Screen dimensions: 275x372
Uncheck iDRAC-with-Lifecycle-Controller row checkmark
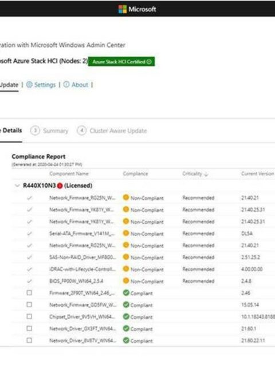coord(29,269)
